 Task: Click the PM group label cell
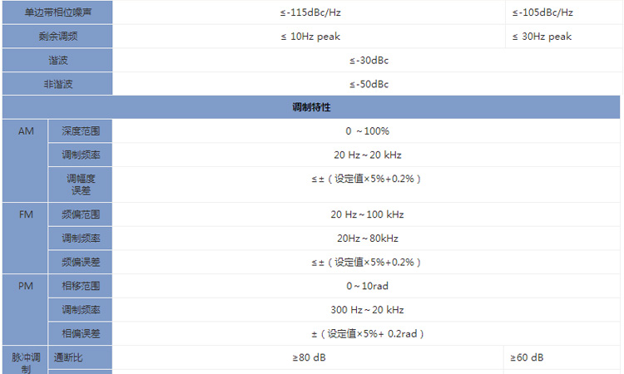pyautogui.click(x=26, y=286)
